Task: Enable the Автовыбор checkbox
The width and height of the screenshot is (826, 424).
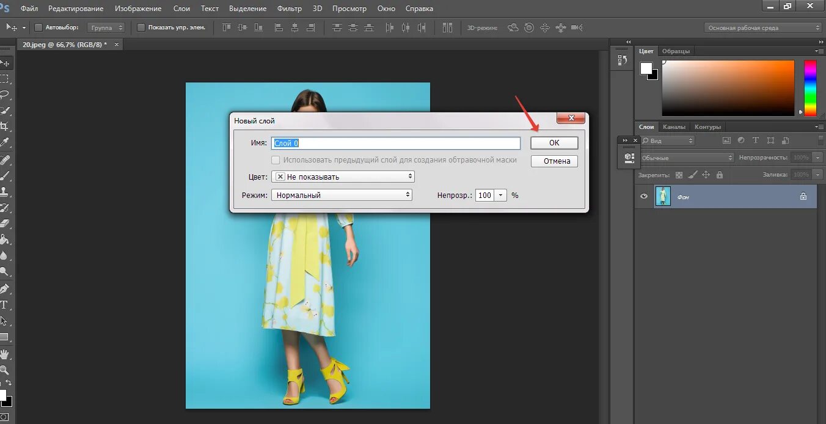Action: point(38,27)
